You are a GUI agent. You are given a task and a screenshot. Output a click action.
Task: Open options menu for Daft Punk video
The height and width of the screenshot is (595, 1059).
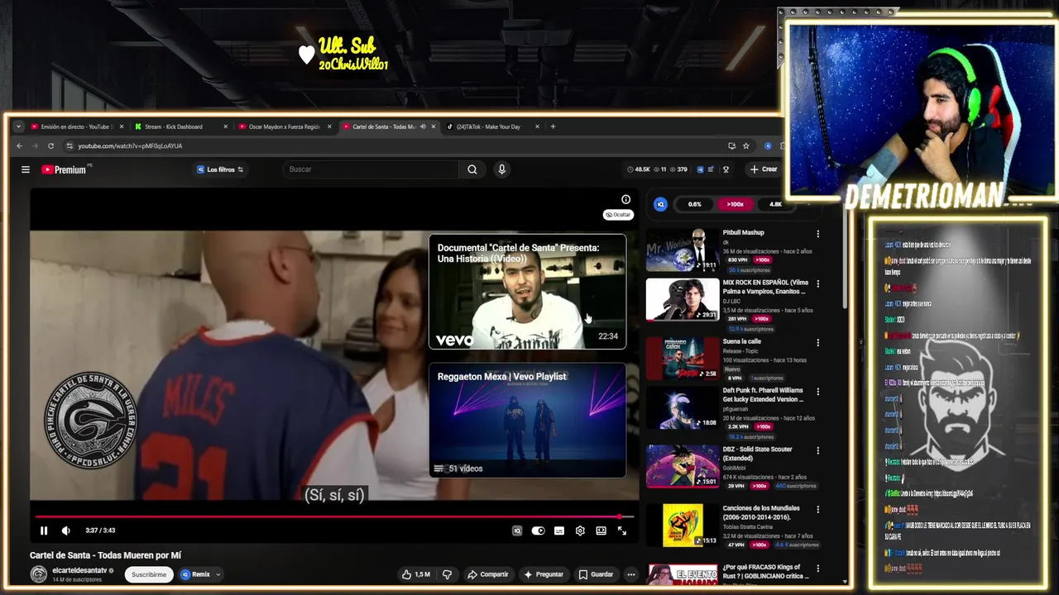[818, 391]
